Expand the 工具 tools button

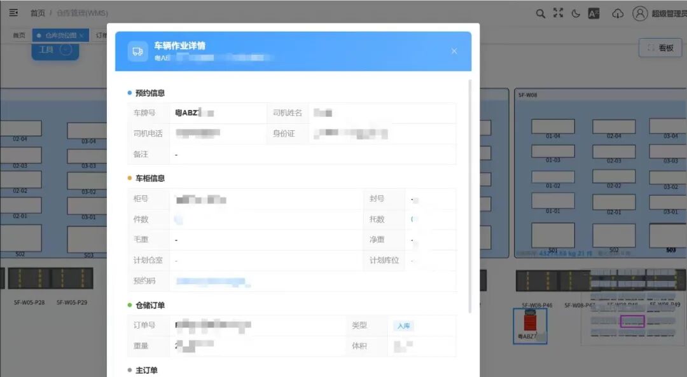55,50
